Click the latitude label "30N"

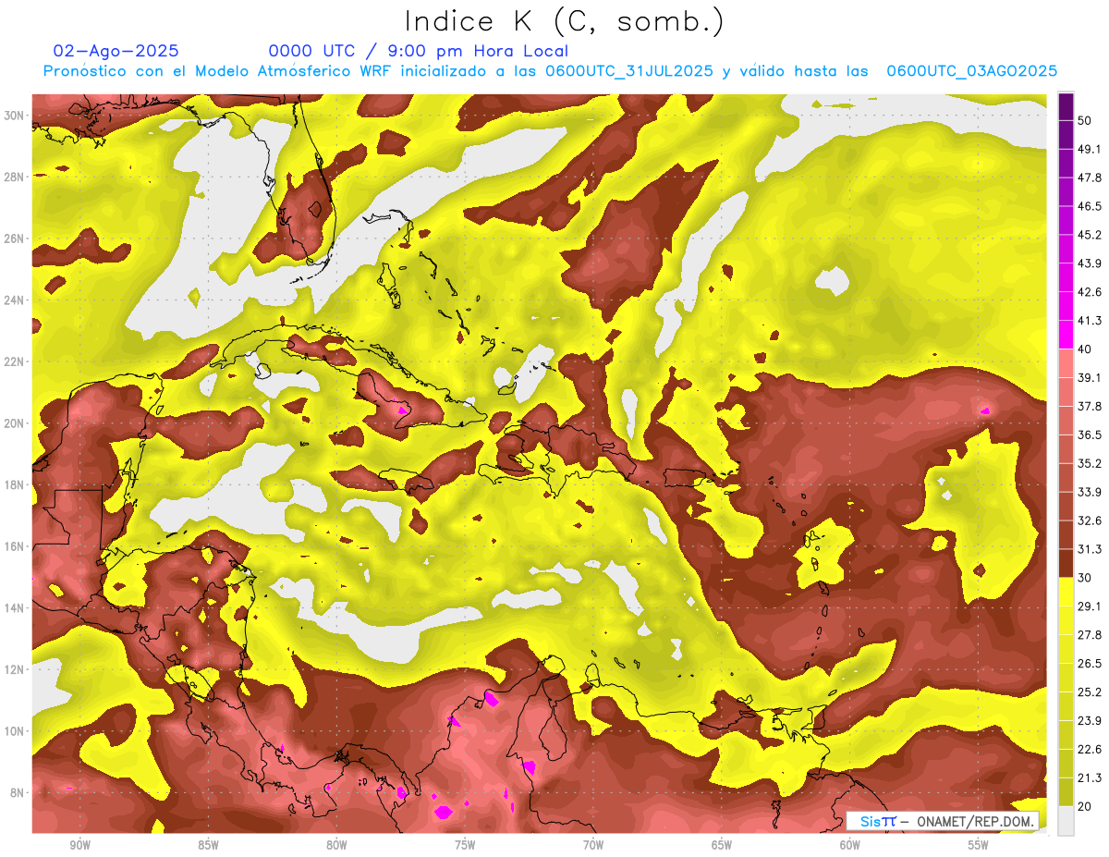[x=16, y=116]
